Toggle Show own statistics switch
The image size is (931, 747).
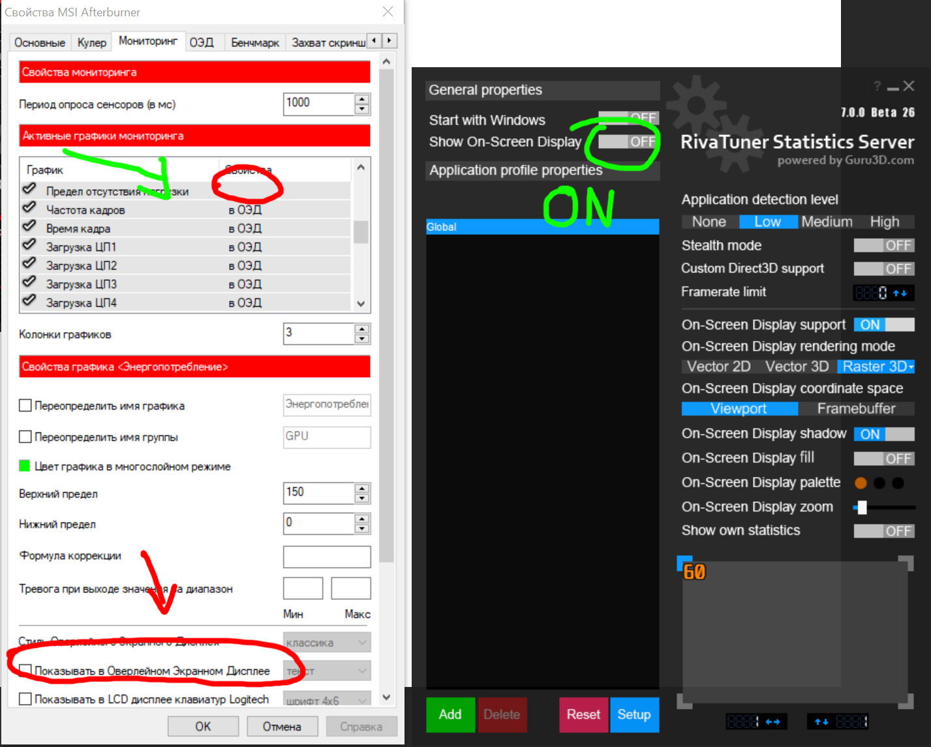884,531
